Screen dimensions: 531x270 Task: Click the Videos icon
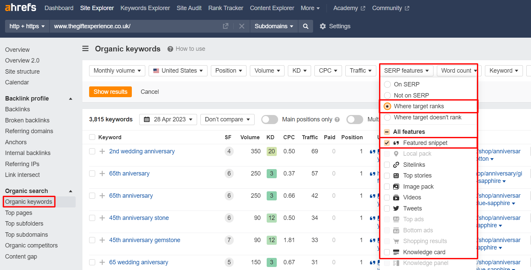[396, 197]
